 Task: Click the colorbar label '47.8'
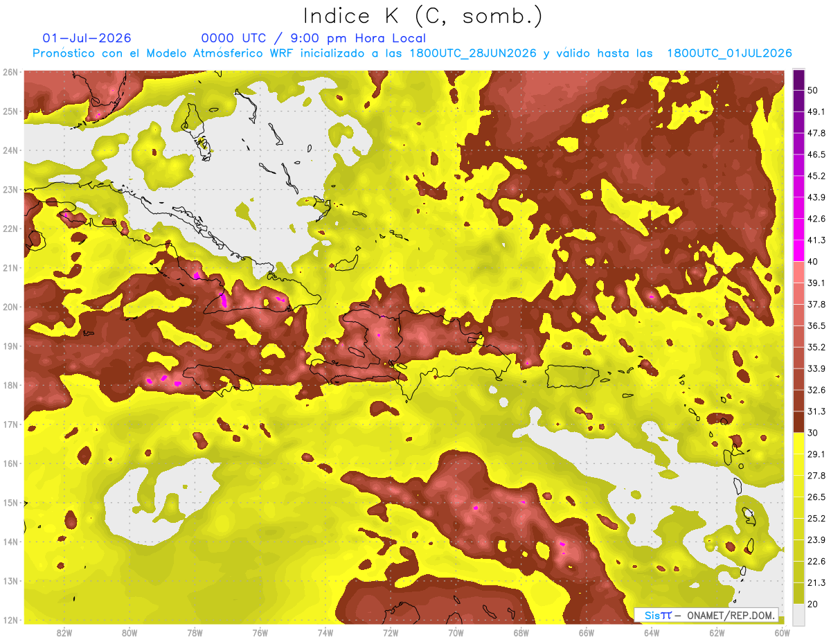point(816,133)
